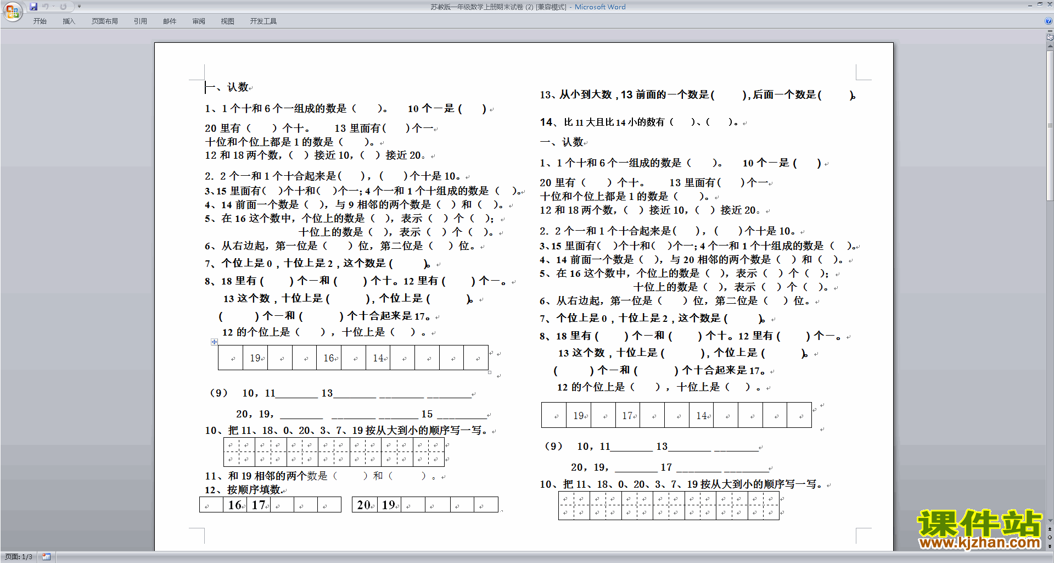Click the text '14、比11大且比14小的数有'

pyautogui.click(x=602, y=122)
